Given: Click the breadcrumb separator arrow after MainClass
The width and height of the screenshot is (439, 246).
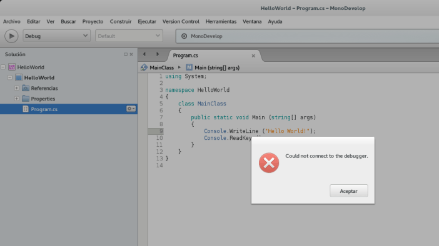Looking at the screenshot, I should (x=179, y=67).
